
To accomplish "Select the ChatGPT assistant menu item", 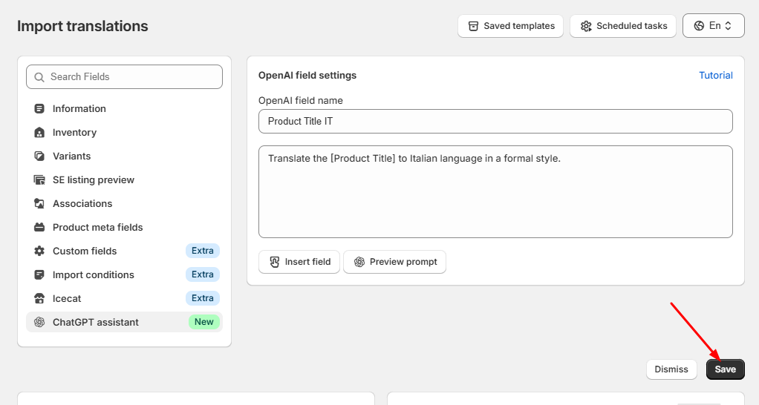I will pos(125,322).
